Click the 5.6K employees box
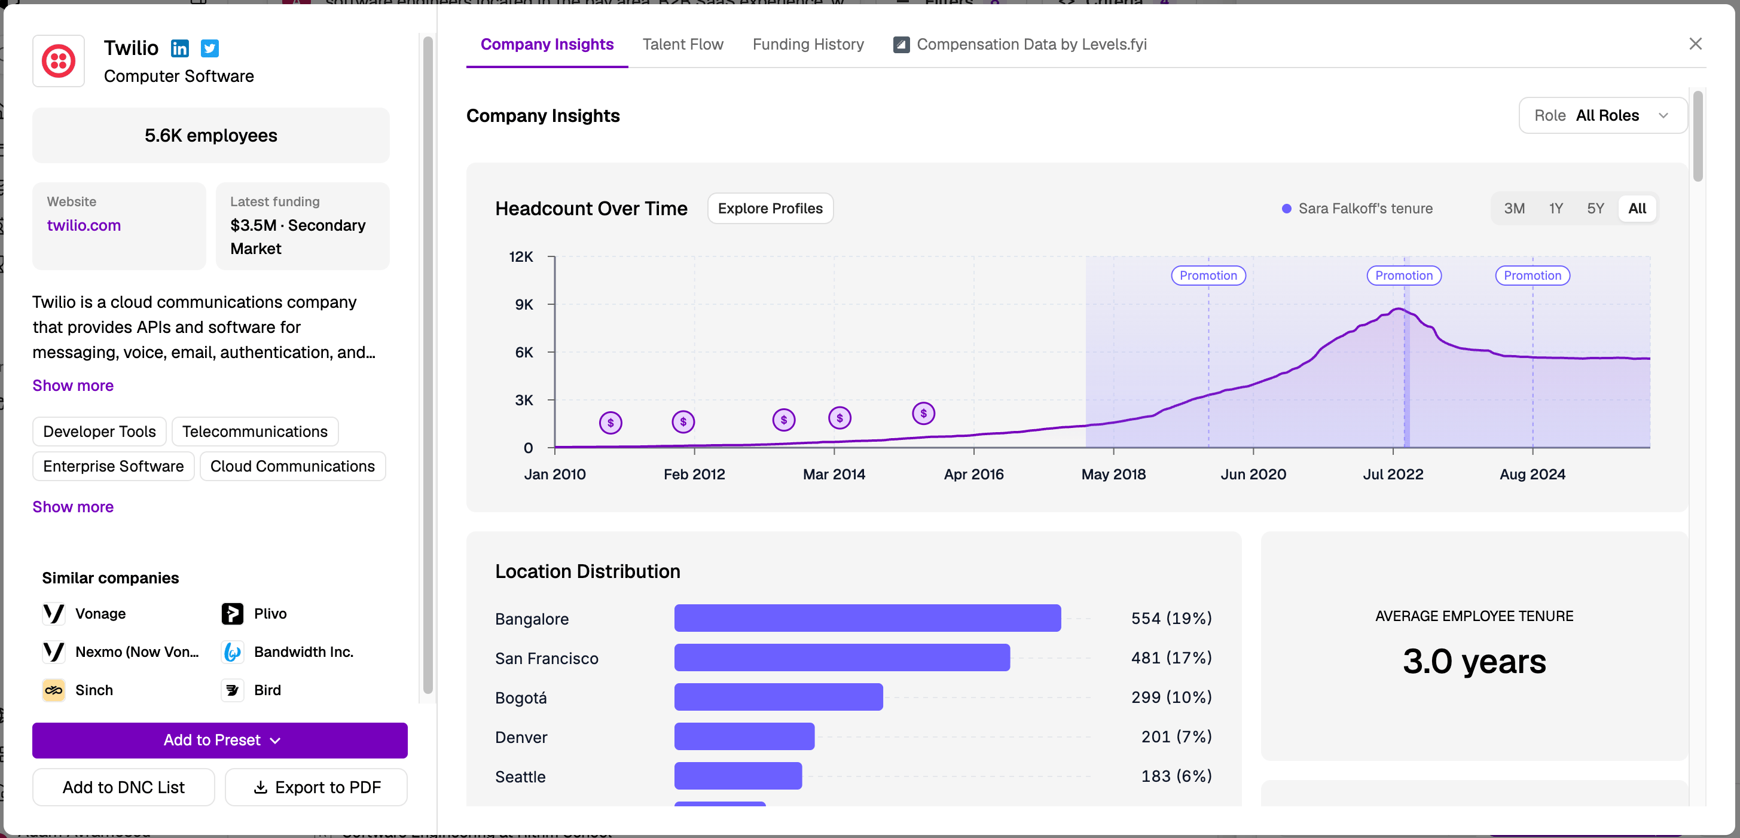 tap(210, 136)
